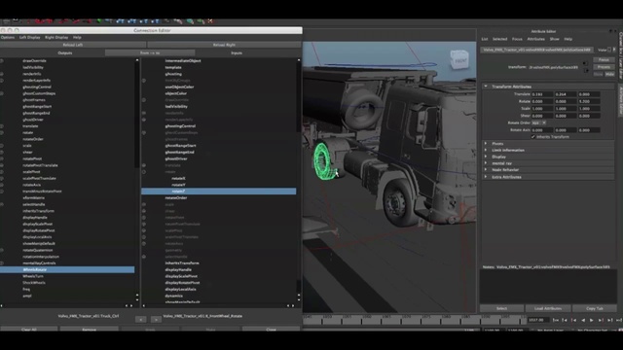Click the circle beside renderInfo in Outputs
This screenshot has height=350, width=623.
[2, 74]
